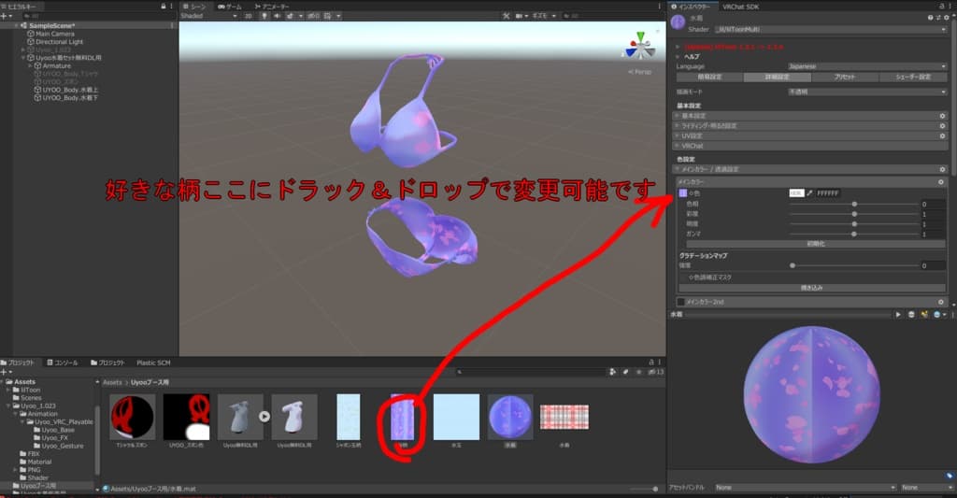Image resolution: width=957 pixels, height=498 pixels.
Task: Click material preset sliders icon
Action: (938, 18)
